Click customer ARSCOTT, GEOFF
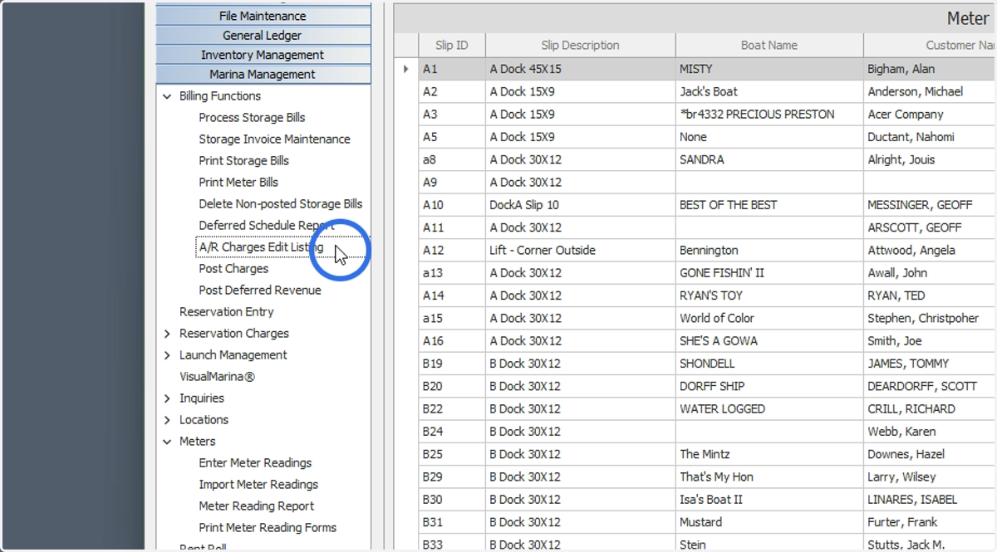 914,227
